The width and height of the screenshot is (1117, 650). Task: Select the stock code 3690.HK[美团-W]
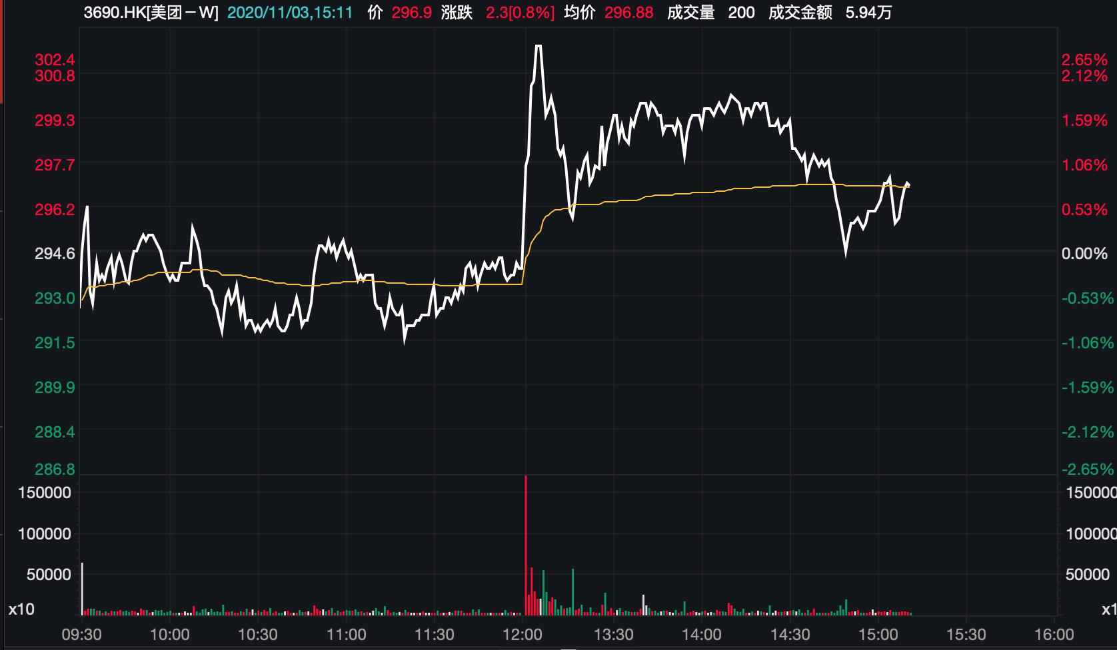151,13
